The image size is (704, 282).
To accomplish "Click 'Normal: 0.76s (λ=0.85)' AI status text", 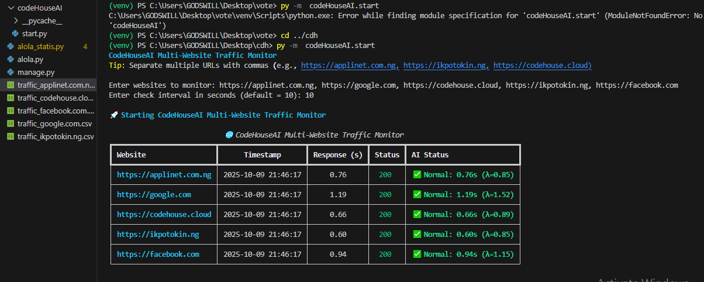I will [x=468, y=174].
